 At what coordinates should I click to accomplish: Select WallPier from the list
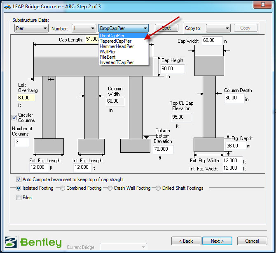coord(124,52)
